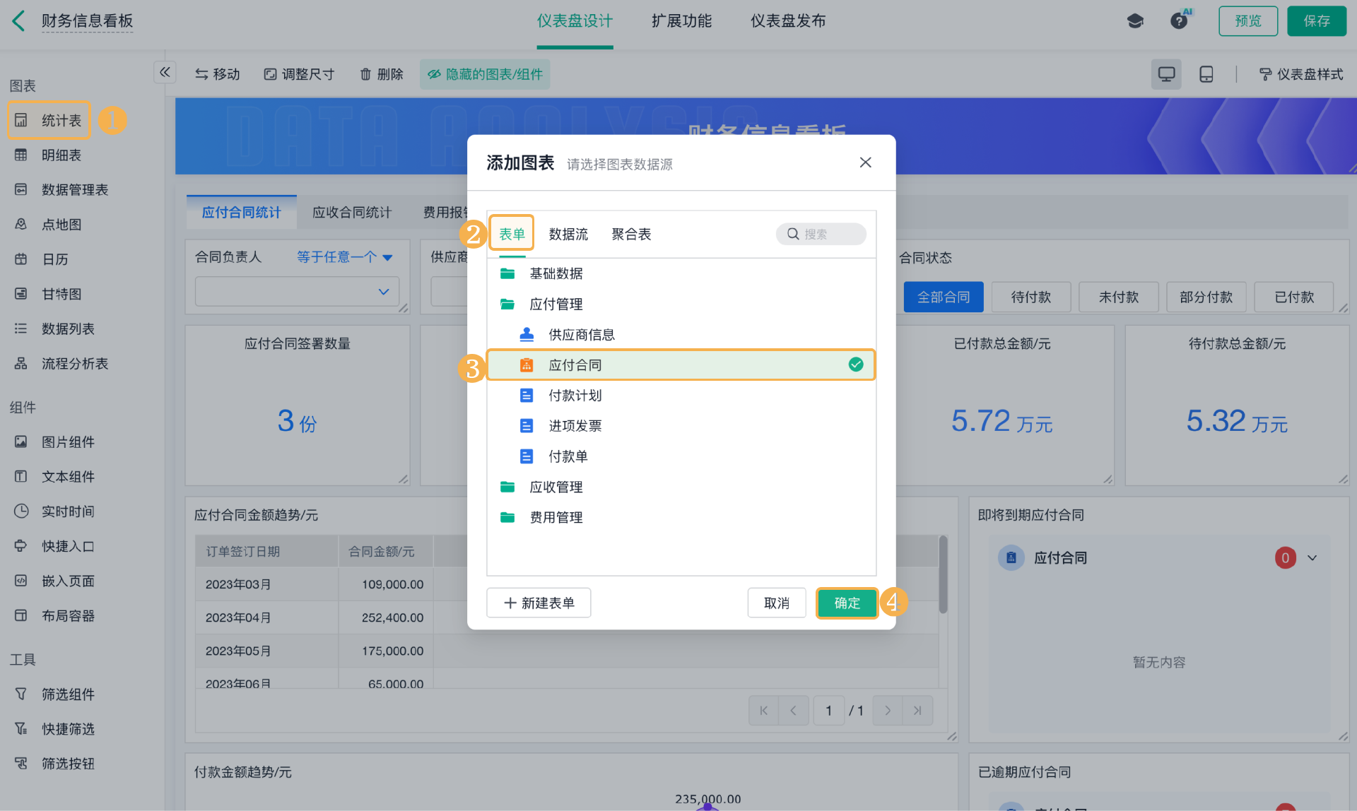Expand the 应付合同 list chevron
Image resolution: width=1357 pixels, height=811 pixels.
(1312, 558)
